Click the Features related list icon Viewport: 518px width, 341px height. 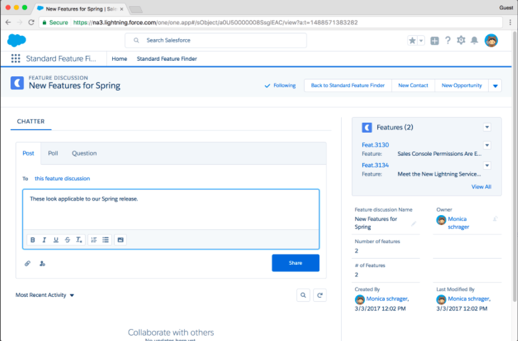click(x=367, y=128)
